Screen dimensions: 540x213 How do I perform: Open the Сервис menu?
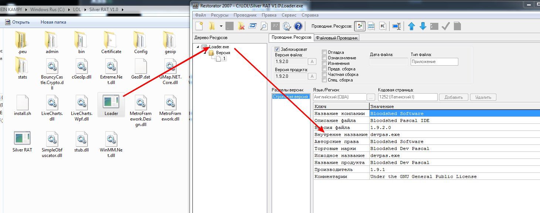click(x=289, y=15)
